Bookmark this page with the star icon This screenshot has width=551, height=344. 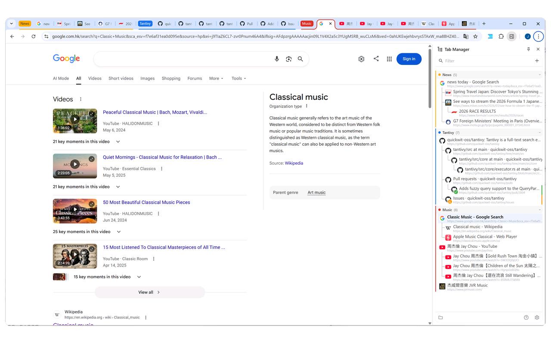pyautogui.click(x=476, y=37)
